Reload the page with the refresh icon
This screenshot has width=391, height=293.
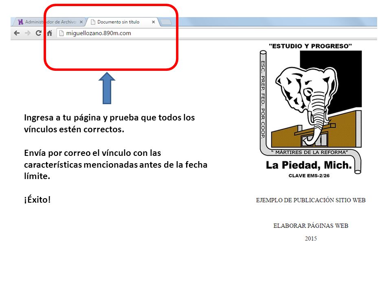(38, 33)
